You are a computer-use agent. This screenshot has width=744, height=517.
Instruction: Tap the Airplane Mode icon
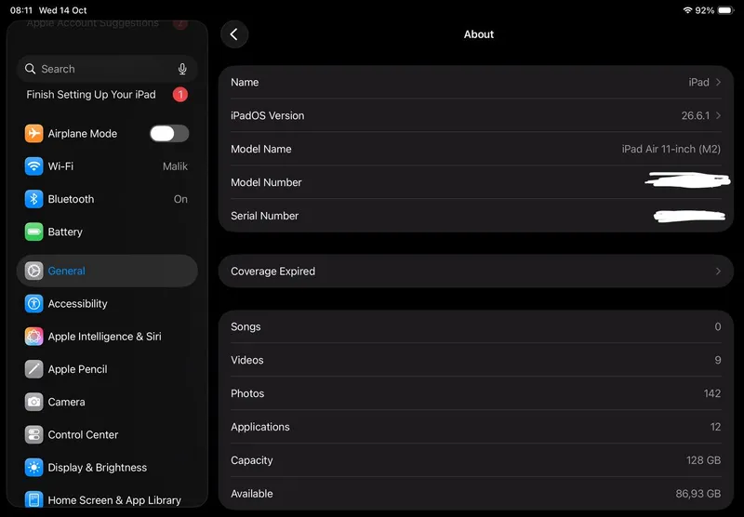33,134
